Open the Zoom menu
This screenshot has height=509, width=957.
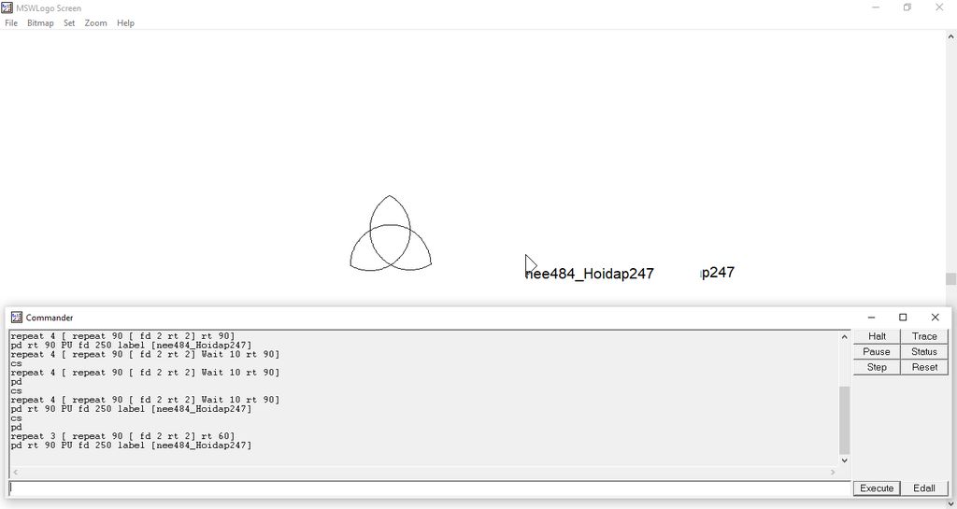pyautogui.click(x=96, y=23)
